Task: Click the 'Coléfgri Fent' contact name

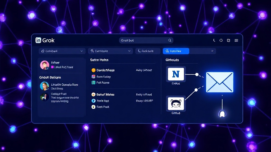Action: click(x=58, y=94)
